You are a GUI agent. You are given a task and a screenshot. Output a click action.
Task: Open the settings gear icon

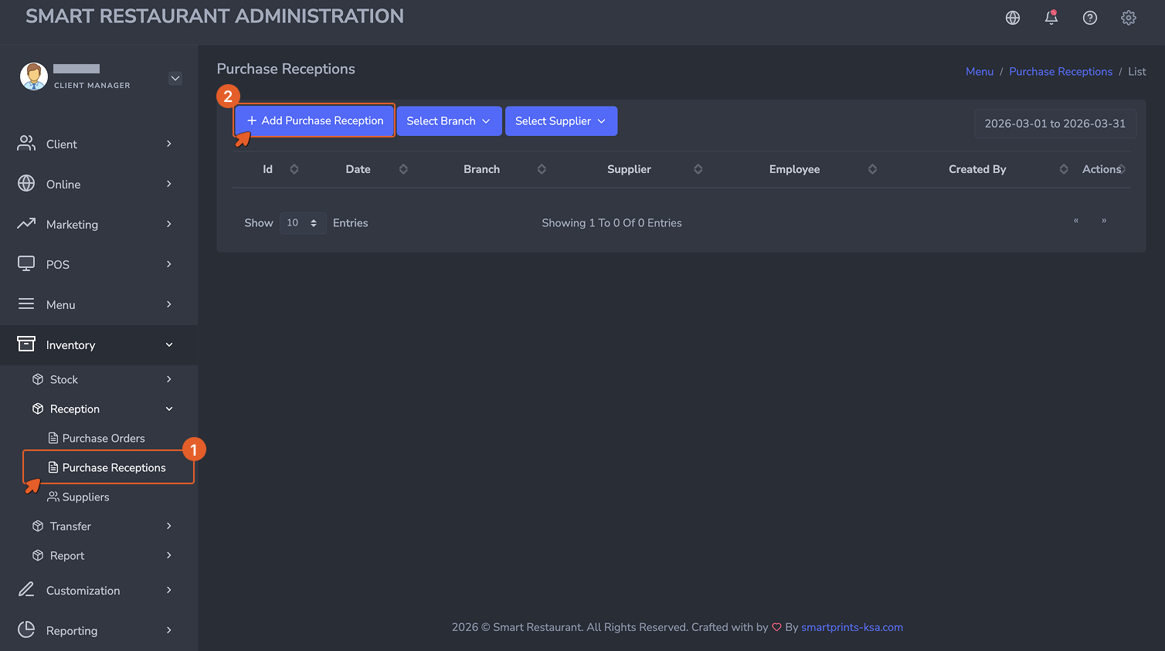1129,18
